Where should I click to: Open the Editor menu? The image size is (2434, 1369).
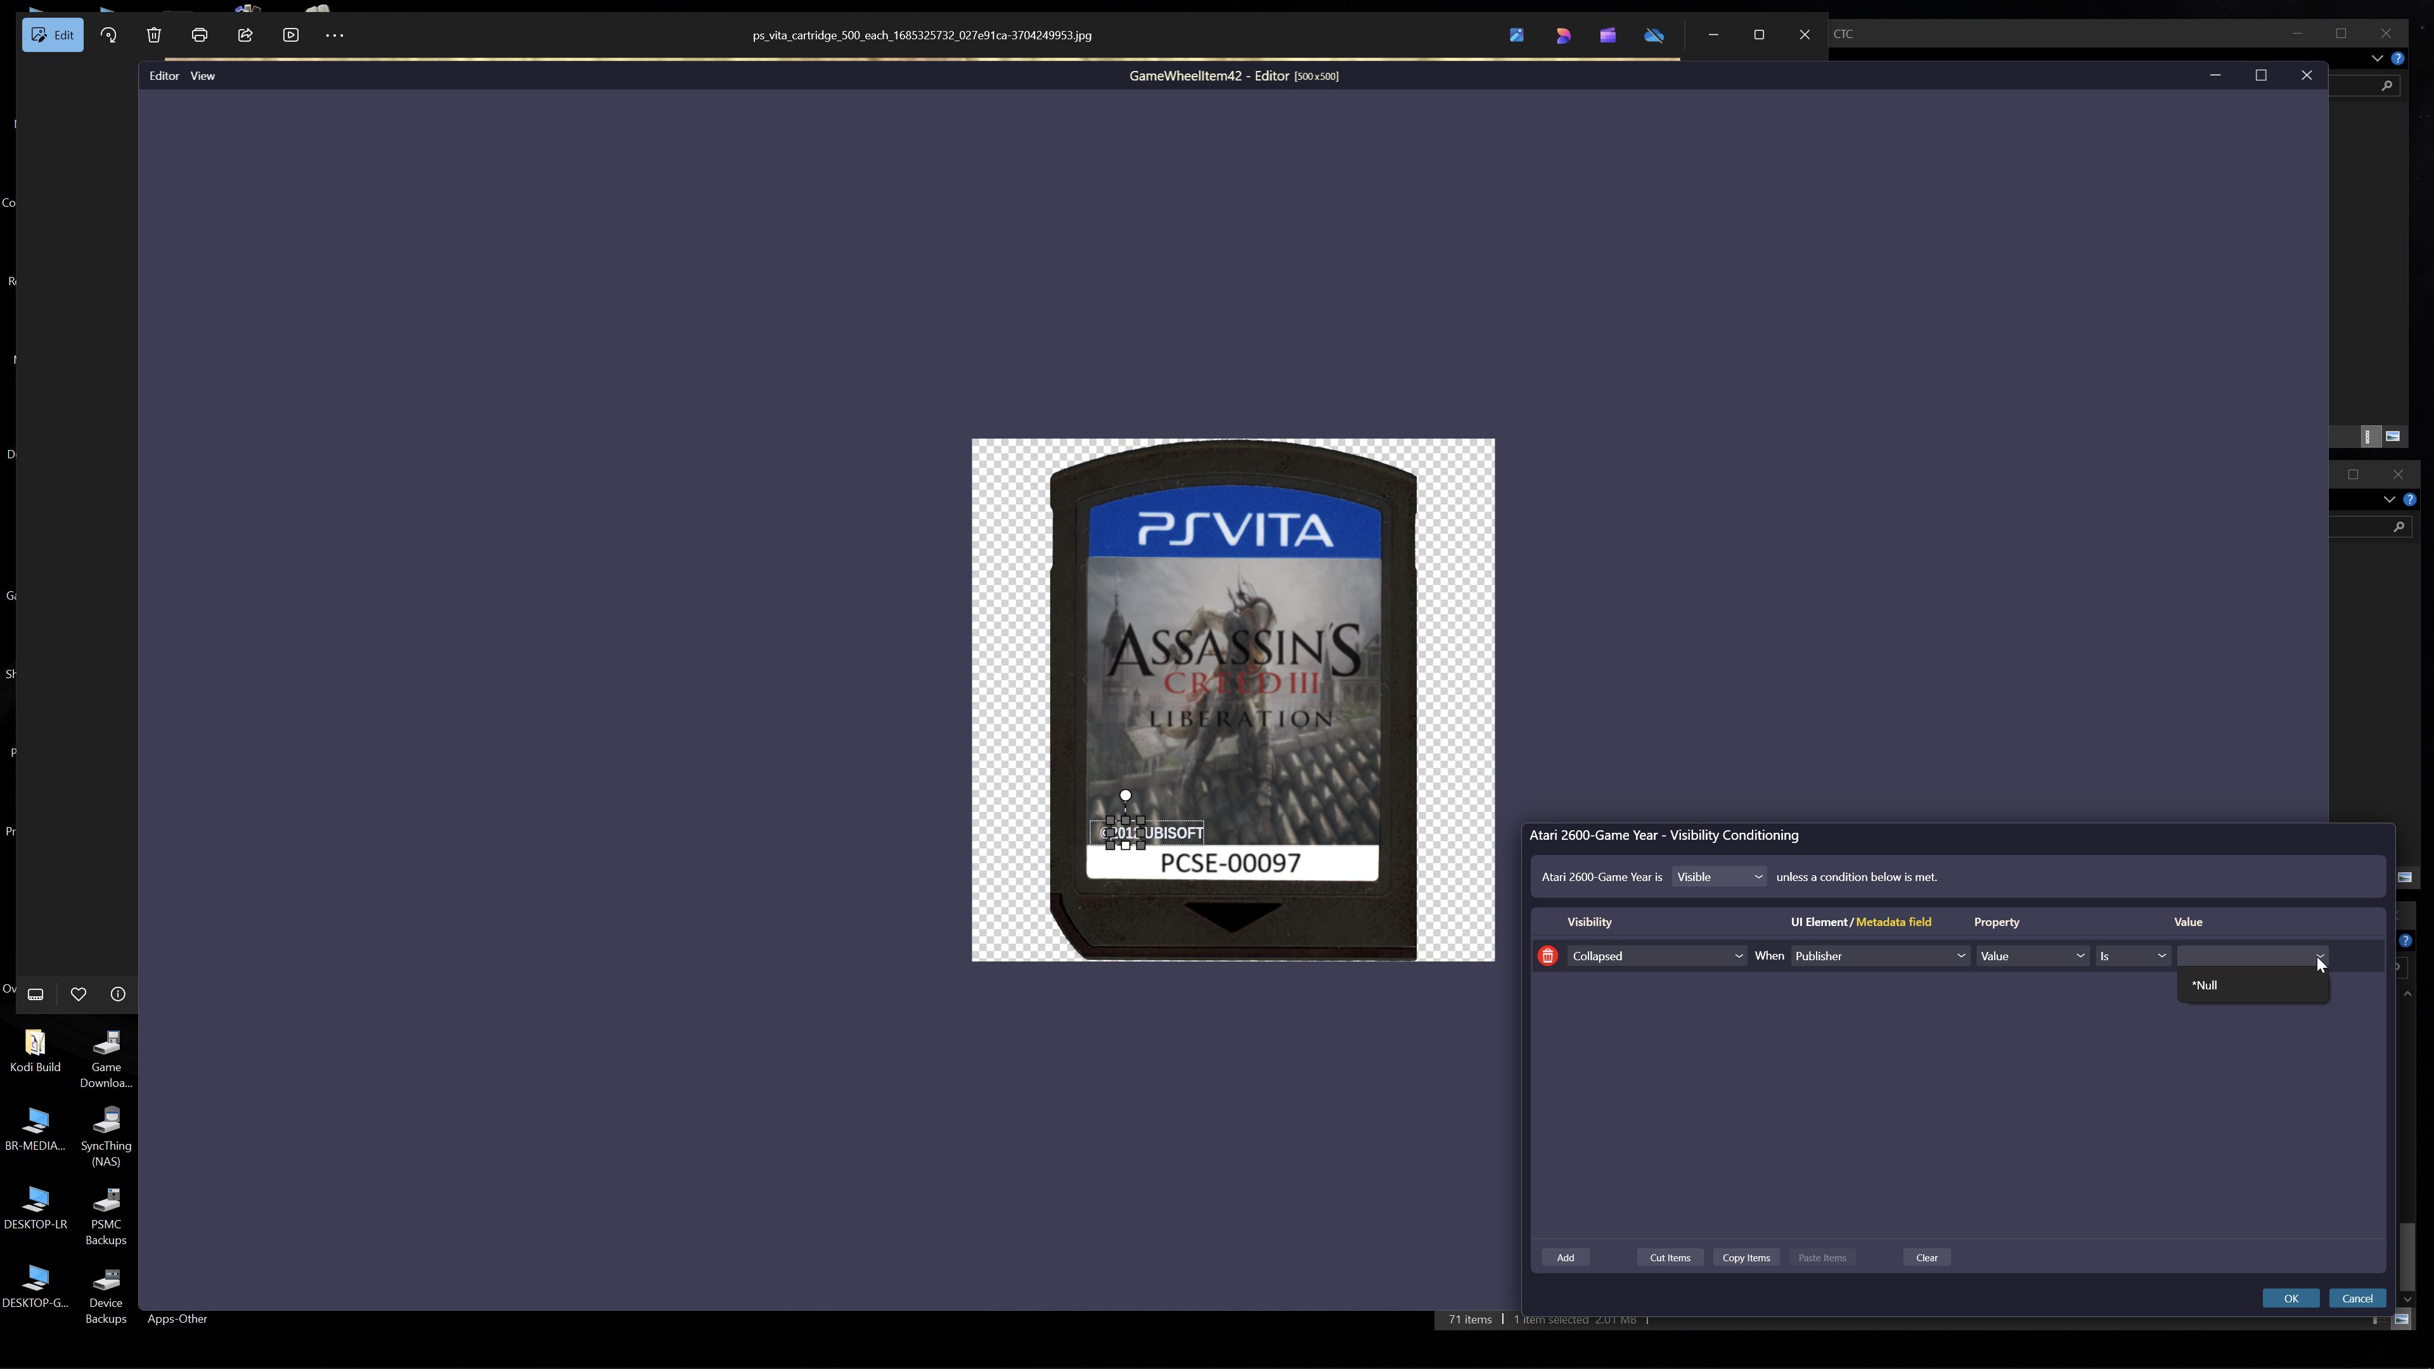[164, 75]
